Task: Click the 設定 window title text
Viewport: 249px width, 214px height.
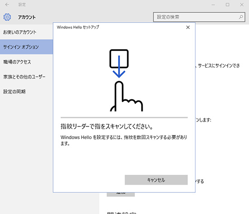Action: point(22,5)
